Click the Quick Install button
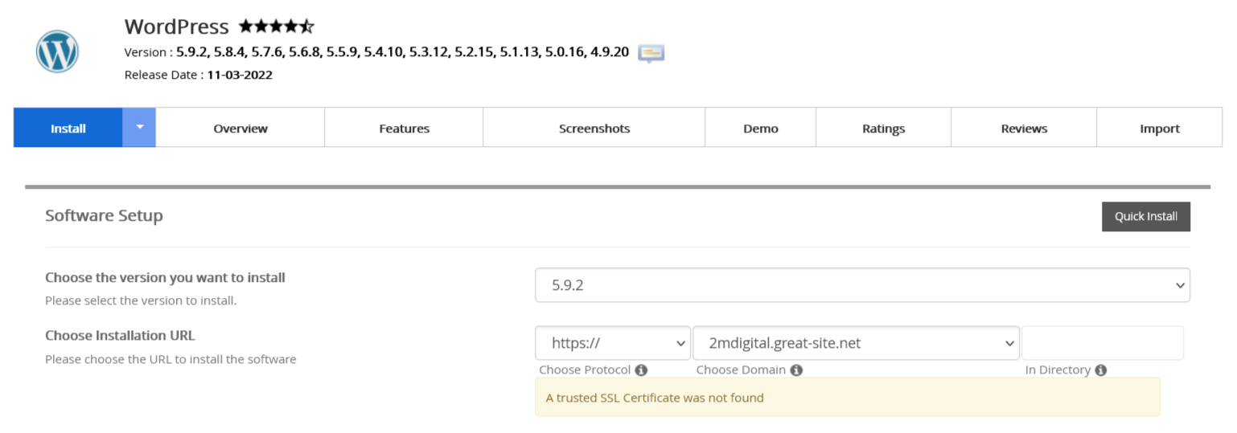The height and width of the screenshot is (433, 1237). tap(1146, 216)
